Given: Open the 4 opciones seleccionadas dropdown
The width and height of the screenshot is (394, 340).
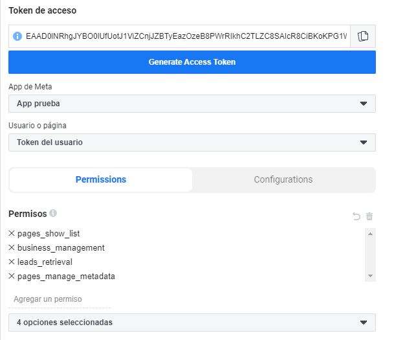Looking at the screenshot, I should pyautogui.click(x=192, y=322).
